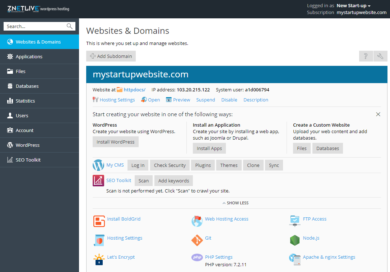This screenshot has height=272, width=390.
Task: Open Databases in the sidebar
Action: point(27,86)
